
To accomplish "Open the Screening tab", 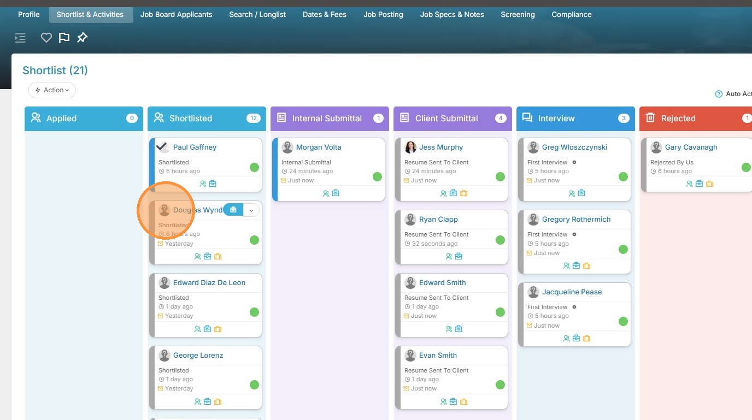I will pos(518,15).
